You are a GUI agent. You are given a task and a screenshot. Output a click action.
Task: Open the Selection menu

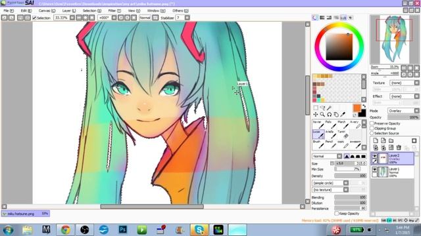point(92,10)
